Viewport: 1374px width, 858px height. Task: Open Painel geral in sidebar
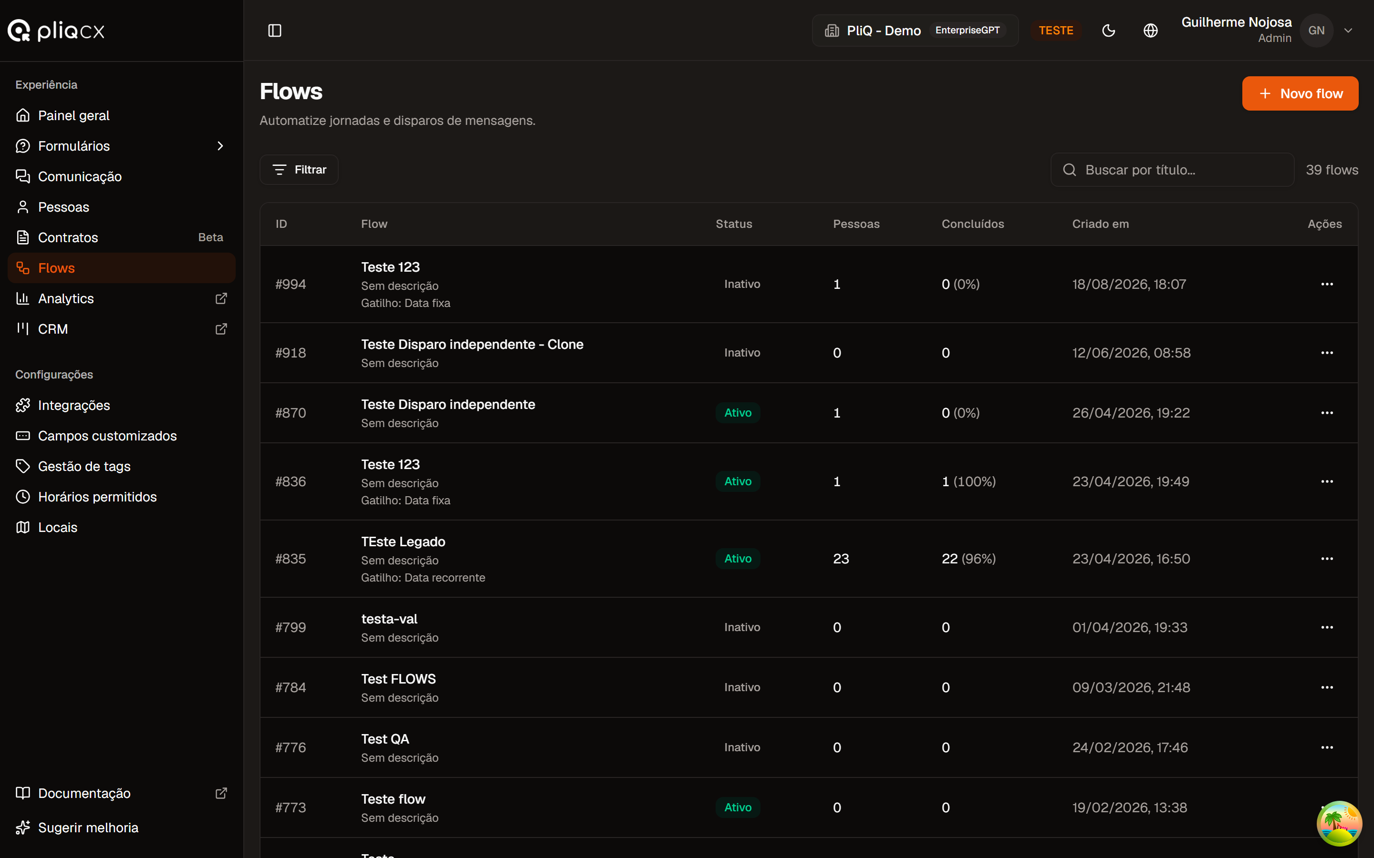point(122,115)
